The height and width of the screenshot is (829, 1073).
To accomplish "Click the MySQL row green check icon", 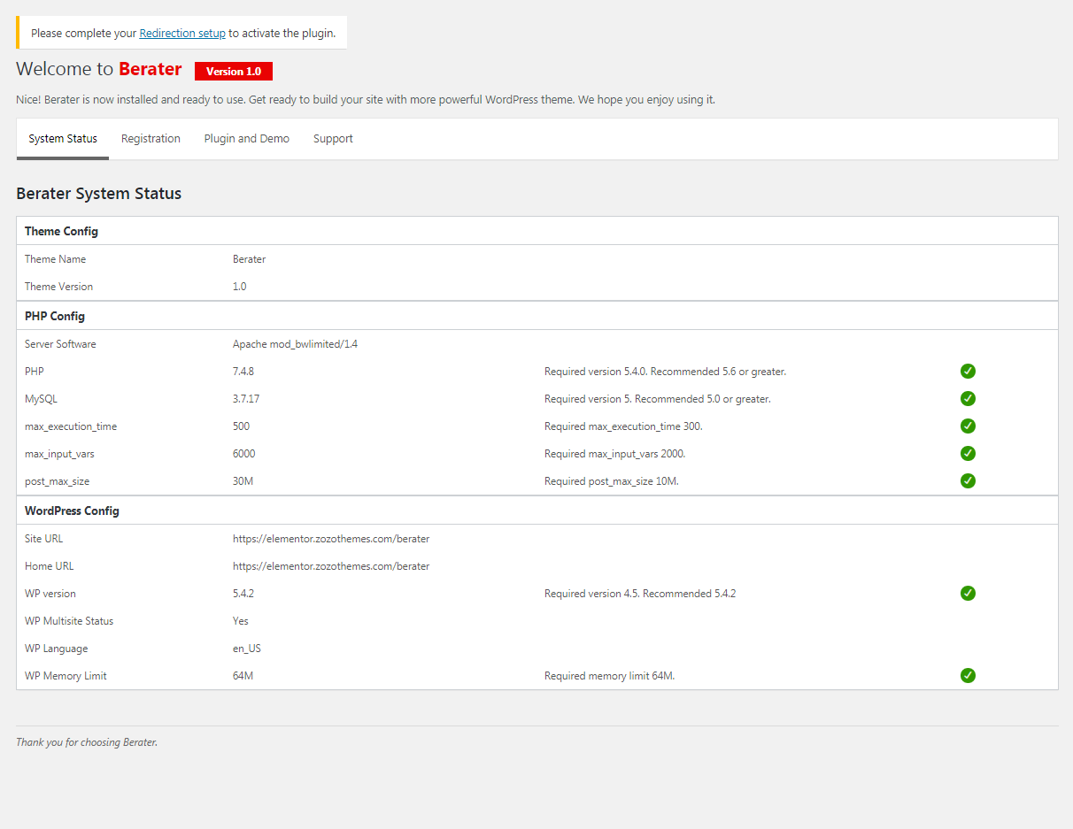I will click(968, 399).
